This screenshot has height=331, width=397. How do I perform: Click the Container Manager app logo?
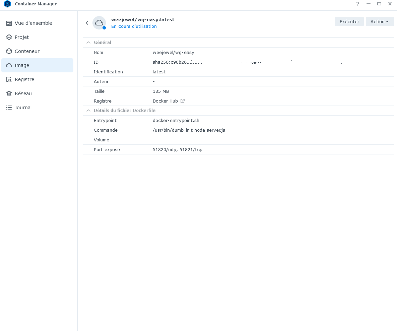tap(8, 4)
